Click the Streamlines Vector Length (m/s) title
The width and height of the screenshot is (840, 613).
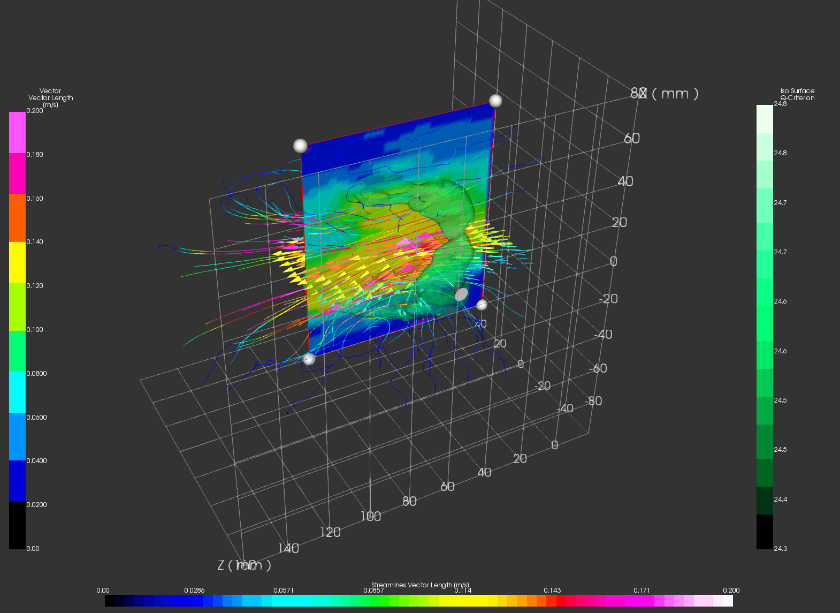pos(420,585)
